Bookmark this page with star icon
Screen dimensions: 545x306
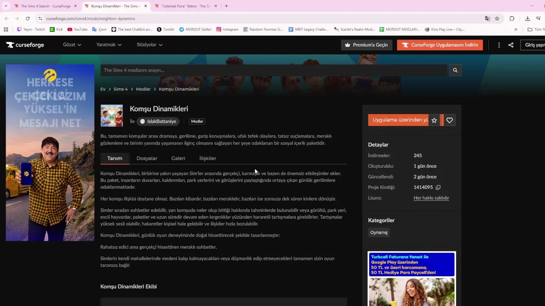pos(497,18)
